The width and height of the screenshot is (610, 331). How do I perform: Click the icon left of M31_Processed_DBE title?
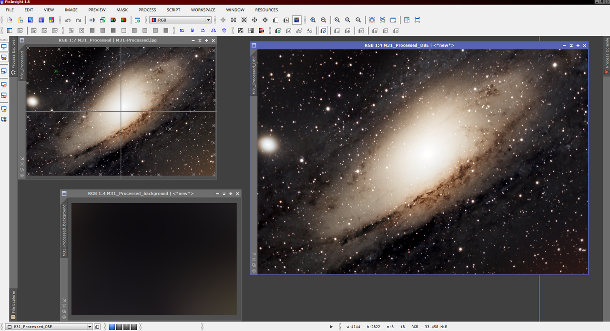[254, 45]
